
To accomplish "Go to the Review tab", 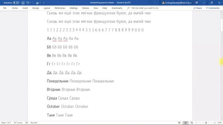I will [86, 8].
